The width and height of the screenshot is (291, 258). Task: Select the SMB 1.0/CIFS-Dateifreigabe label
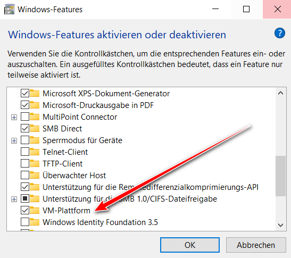tap(130, 198)
